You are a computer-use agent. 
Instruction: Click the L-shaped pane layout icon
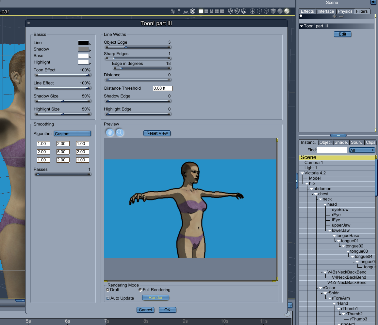click(222, 11)
